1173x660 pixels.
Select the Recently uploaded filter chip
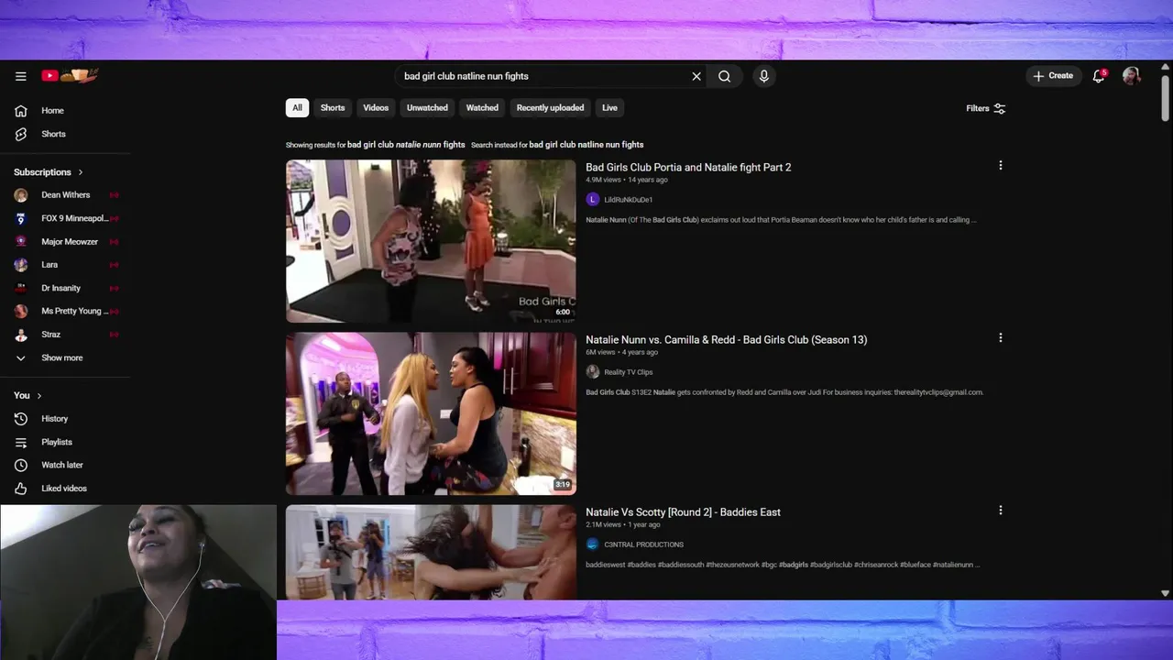click(550, 108)
